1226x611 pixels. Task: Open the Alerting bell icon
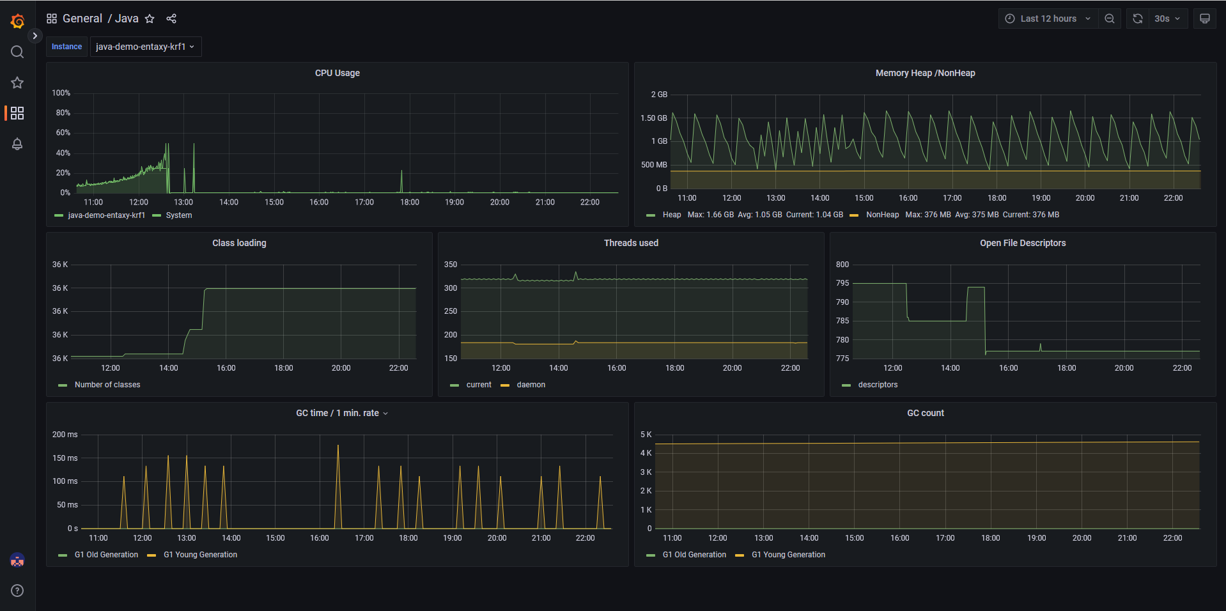(17, 144)
